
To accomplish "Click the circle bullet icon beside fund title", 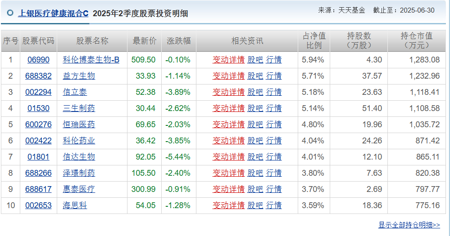I will click(x=10, y=13).
